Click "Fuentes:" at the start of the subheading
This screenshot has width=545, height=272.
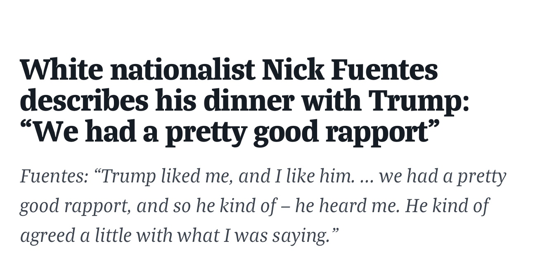(54, 177)
